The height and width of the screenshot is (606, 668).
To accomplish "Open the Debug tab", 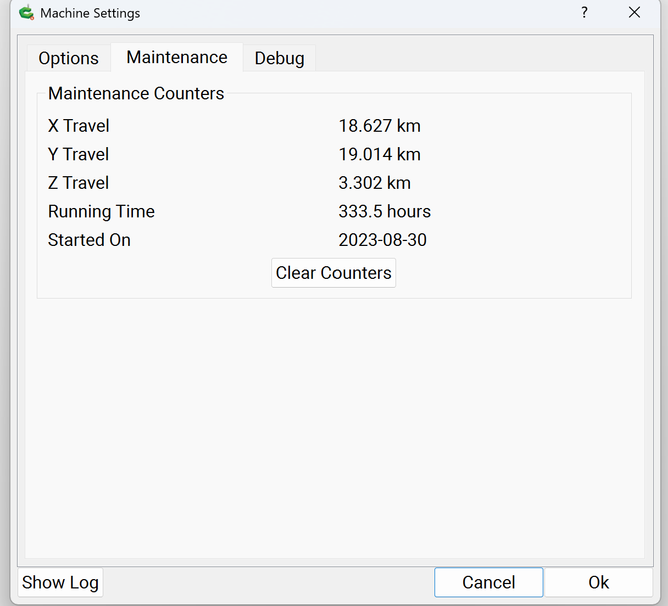I will point(279,58).
